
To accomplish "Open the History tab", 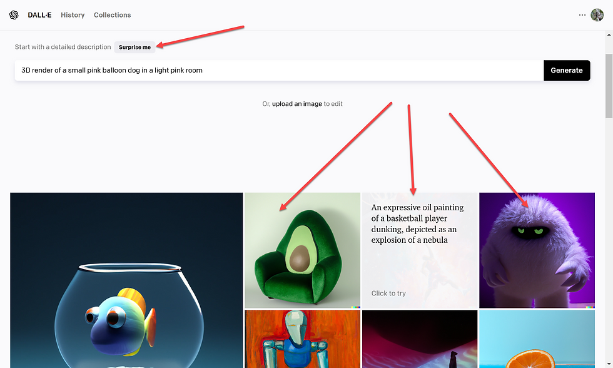I will tap(73, 15).
